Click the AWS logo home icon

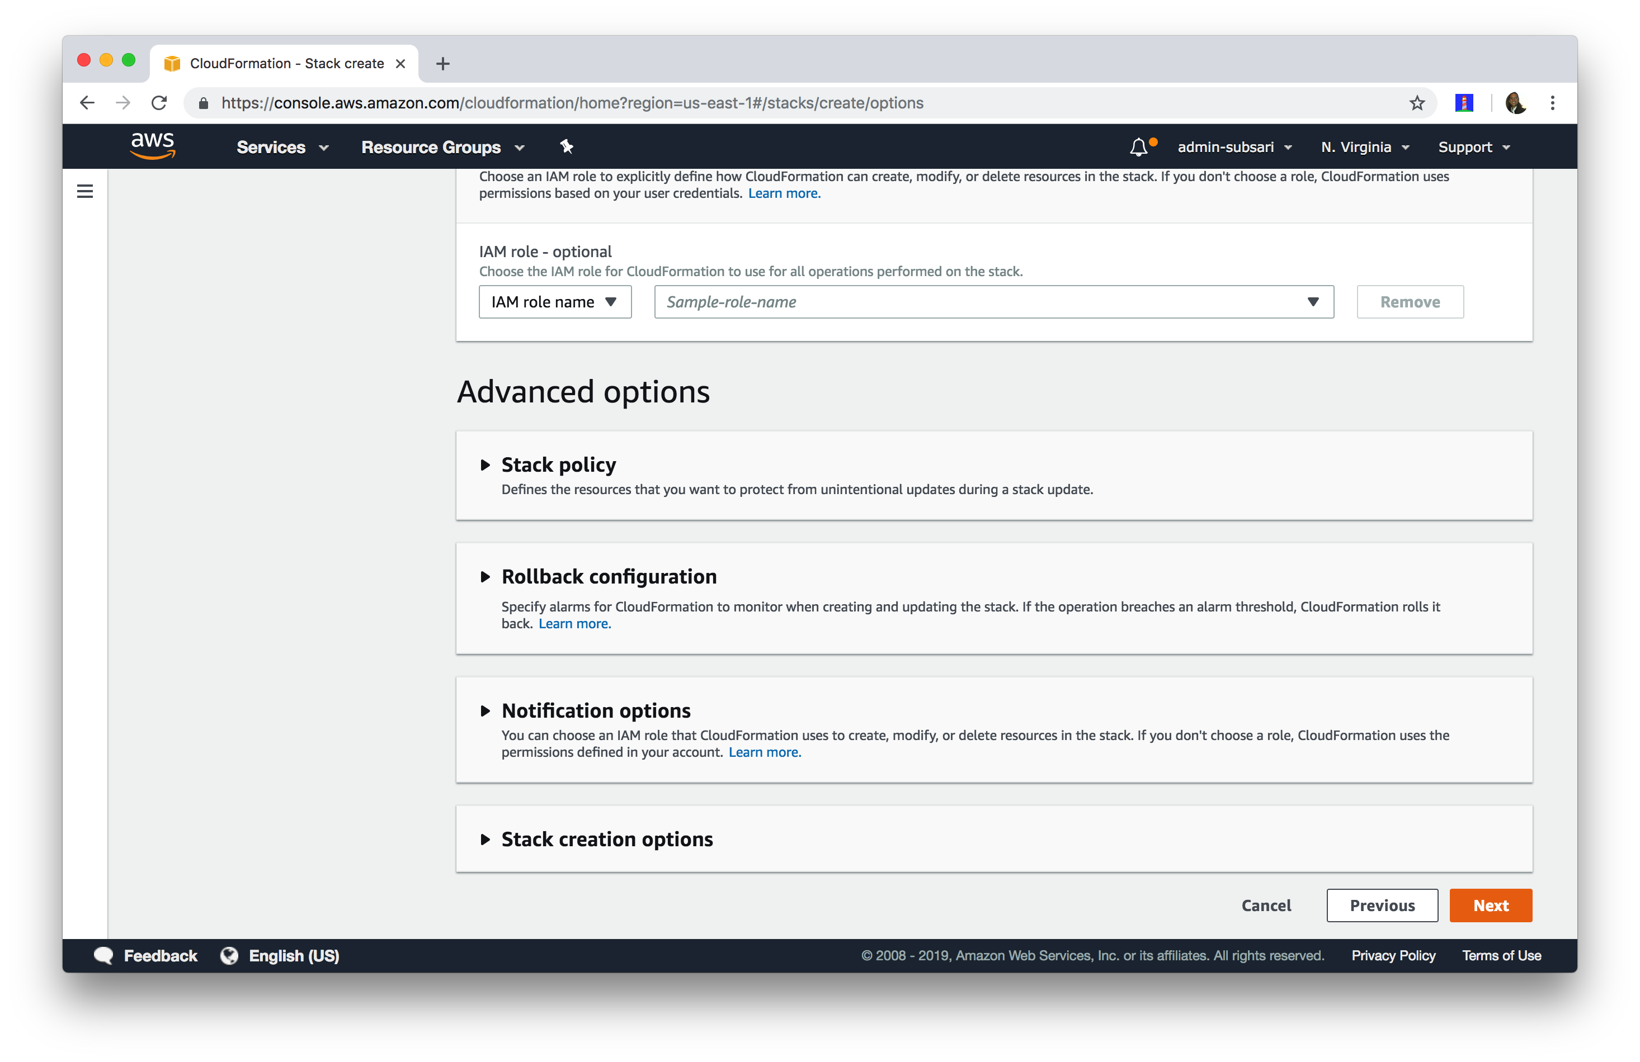point(152,146)
